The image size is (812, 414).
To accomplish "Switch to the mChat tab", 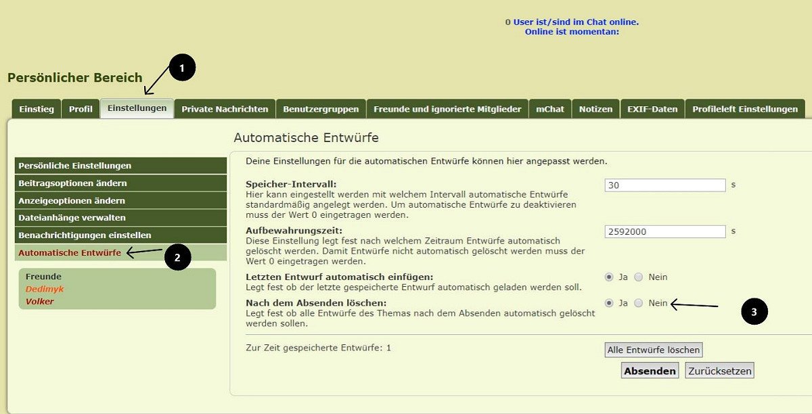I will click(x=550, y=109).
